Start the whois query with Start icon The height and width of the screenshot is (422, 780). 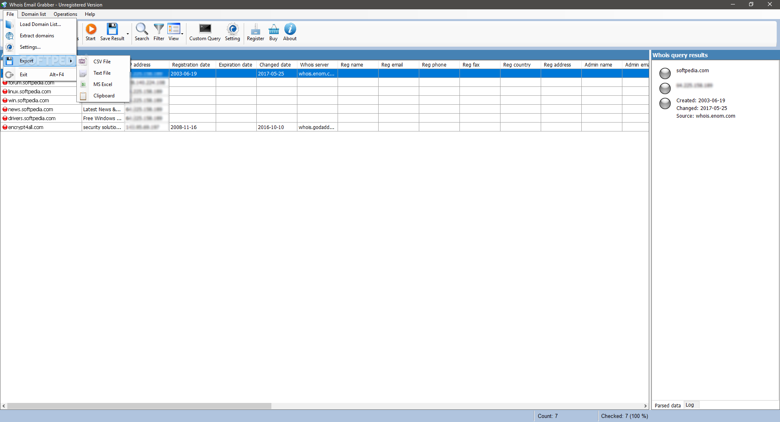(x=91, y=29)
